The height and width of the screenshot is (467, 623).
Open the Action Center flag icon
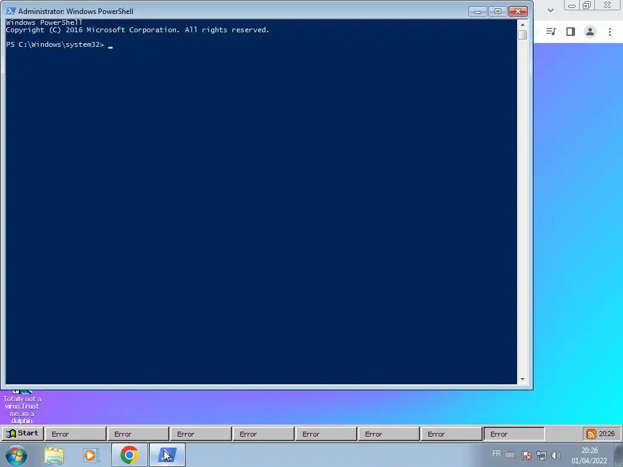(x=526, y=455)
